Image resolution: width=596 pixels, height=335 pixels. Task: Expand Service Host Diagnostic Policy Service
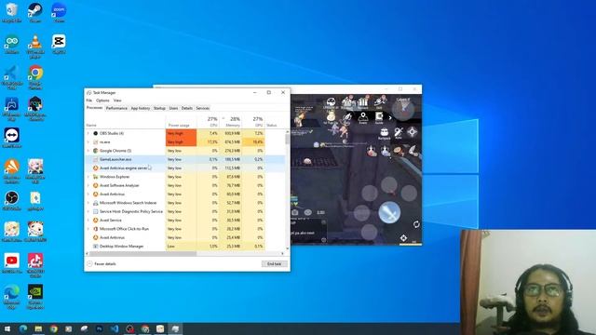point(88,211)
